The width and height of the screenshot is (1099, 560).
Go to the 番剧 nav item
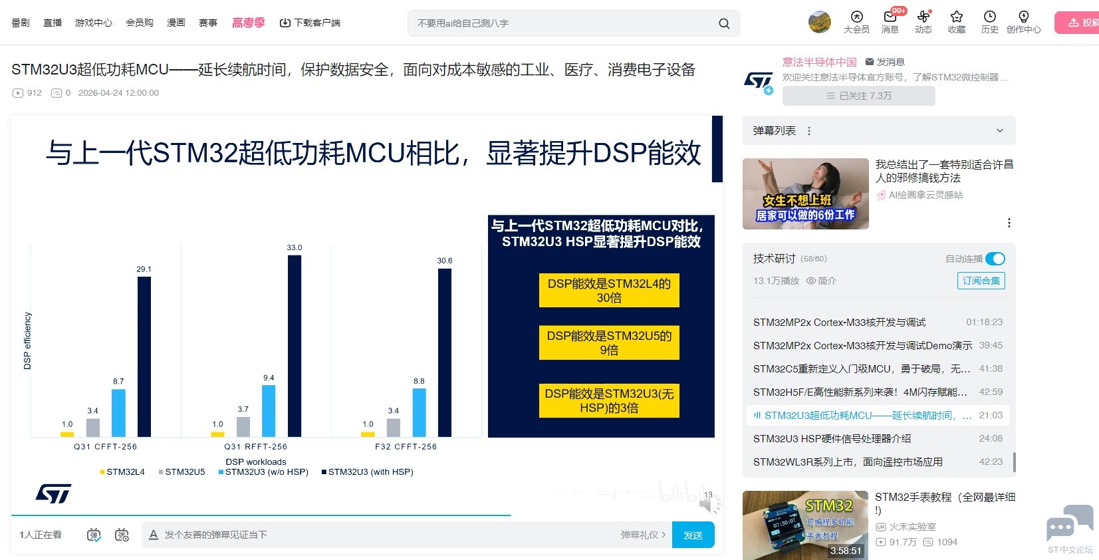click(21, 23)
